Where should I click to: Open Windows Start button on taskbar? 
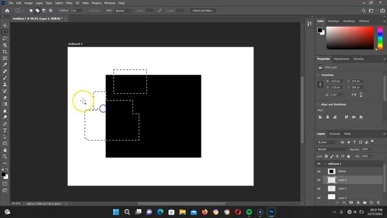point(115,212)
